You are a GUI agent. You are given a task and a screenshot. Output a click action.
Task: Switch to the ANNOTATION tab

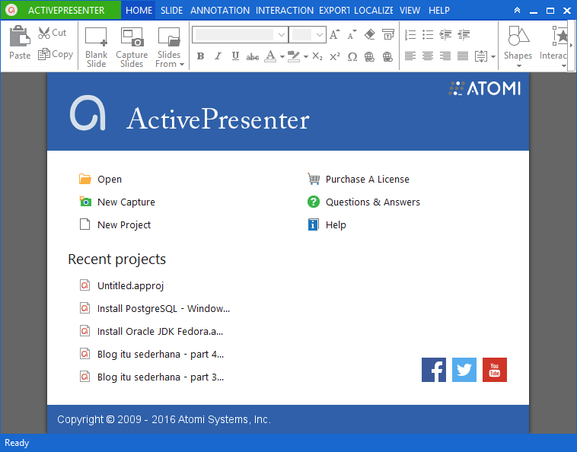[220, 11]
